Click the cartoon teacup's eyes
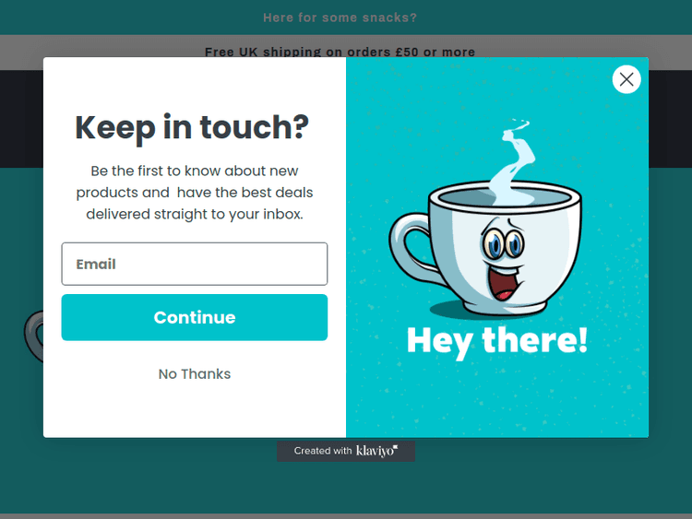692x519 pixels. pyautogui.click(x=503, y=242)
